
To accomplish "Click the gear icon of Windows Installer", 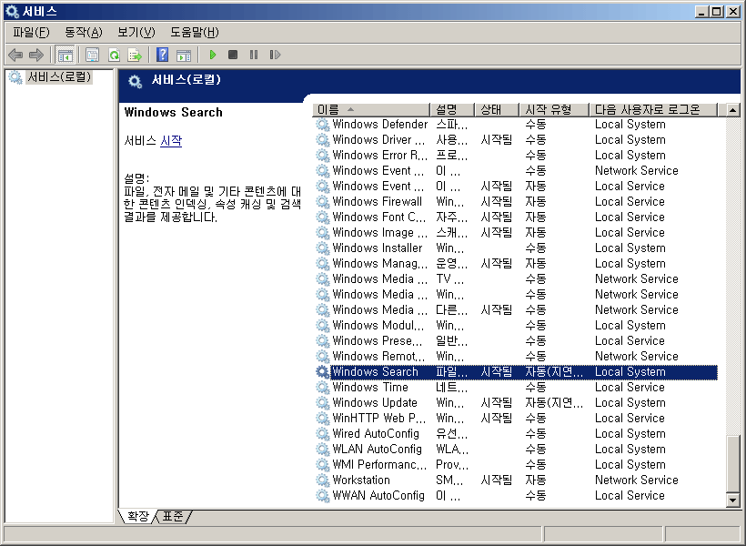I will 323,248.
